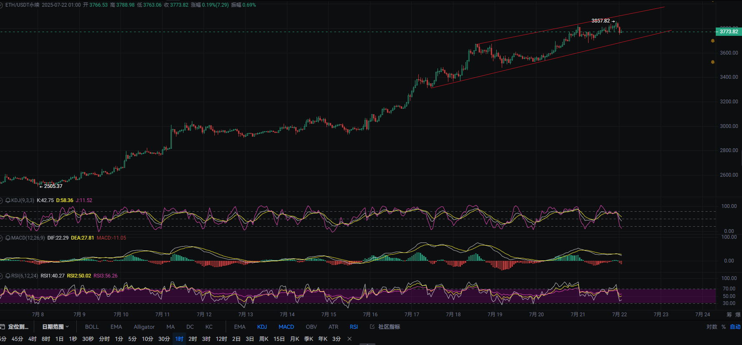Select the 分时 time-share interval

pyautogui.click(x=104, y=339)
